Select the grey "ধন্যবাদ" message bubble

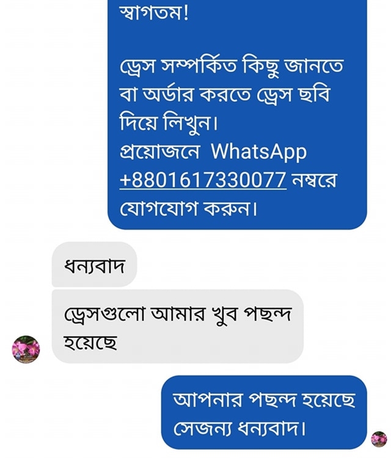point(94,264)
